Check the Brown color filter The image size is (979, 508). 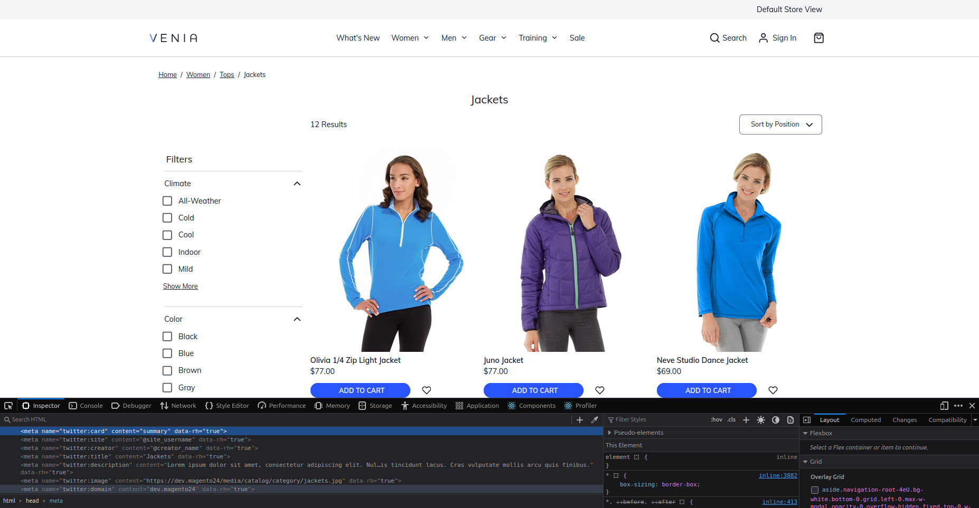point(167,371)
